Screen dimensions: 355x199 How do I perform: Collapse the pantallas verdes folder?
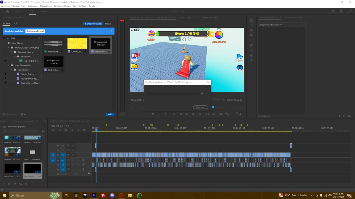8,65
